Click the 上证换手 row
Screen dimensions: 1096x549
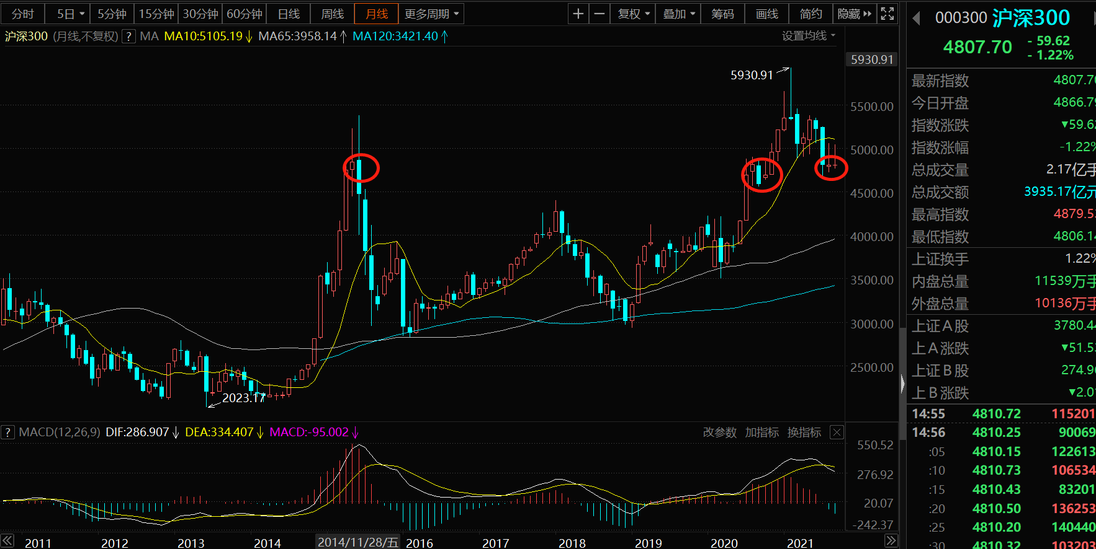click(x=1002, y=259)
